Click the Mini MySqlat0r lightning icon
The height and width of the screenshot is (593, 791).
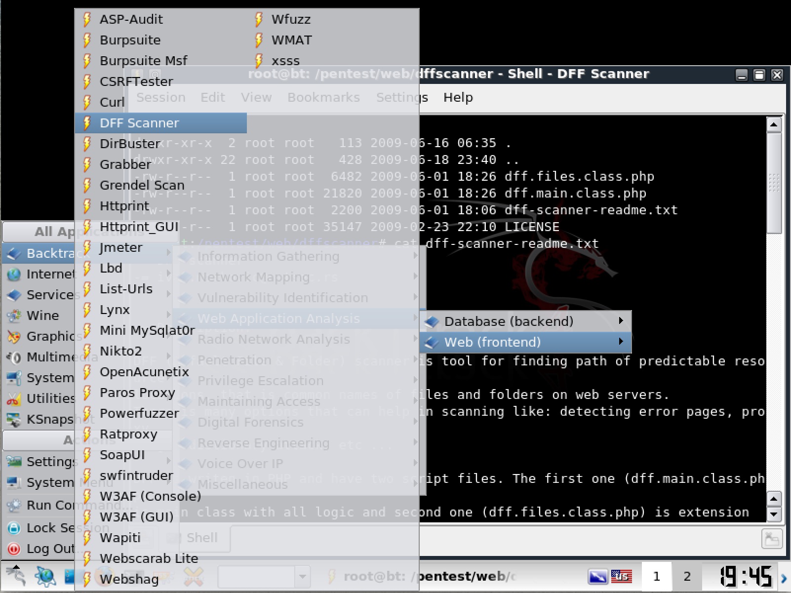pyautogui.click(x=87, y=330)
